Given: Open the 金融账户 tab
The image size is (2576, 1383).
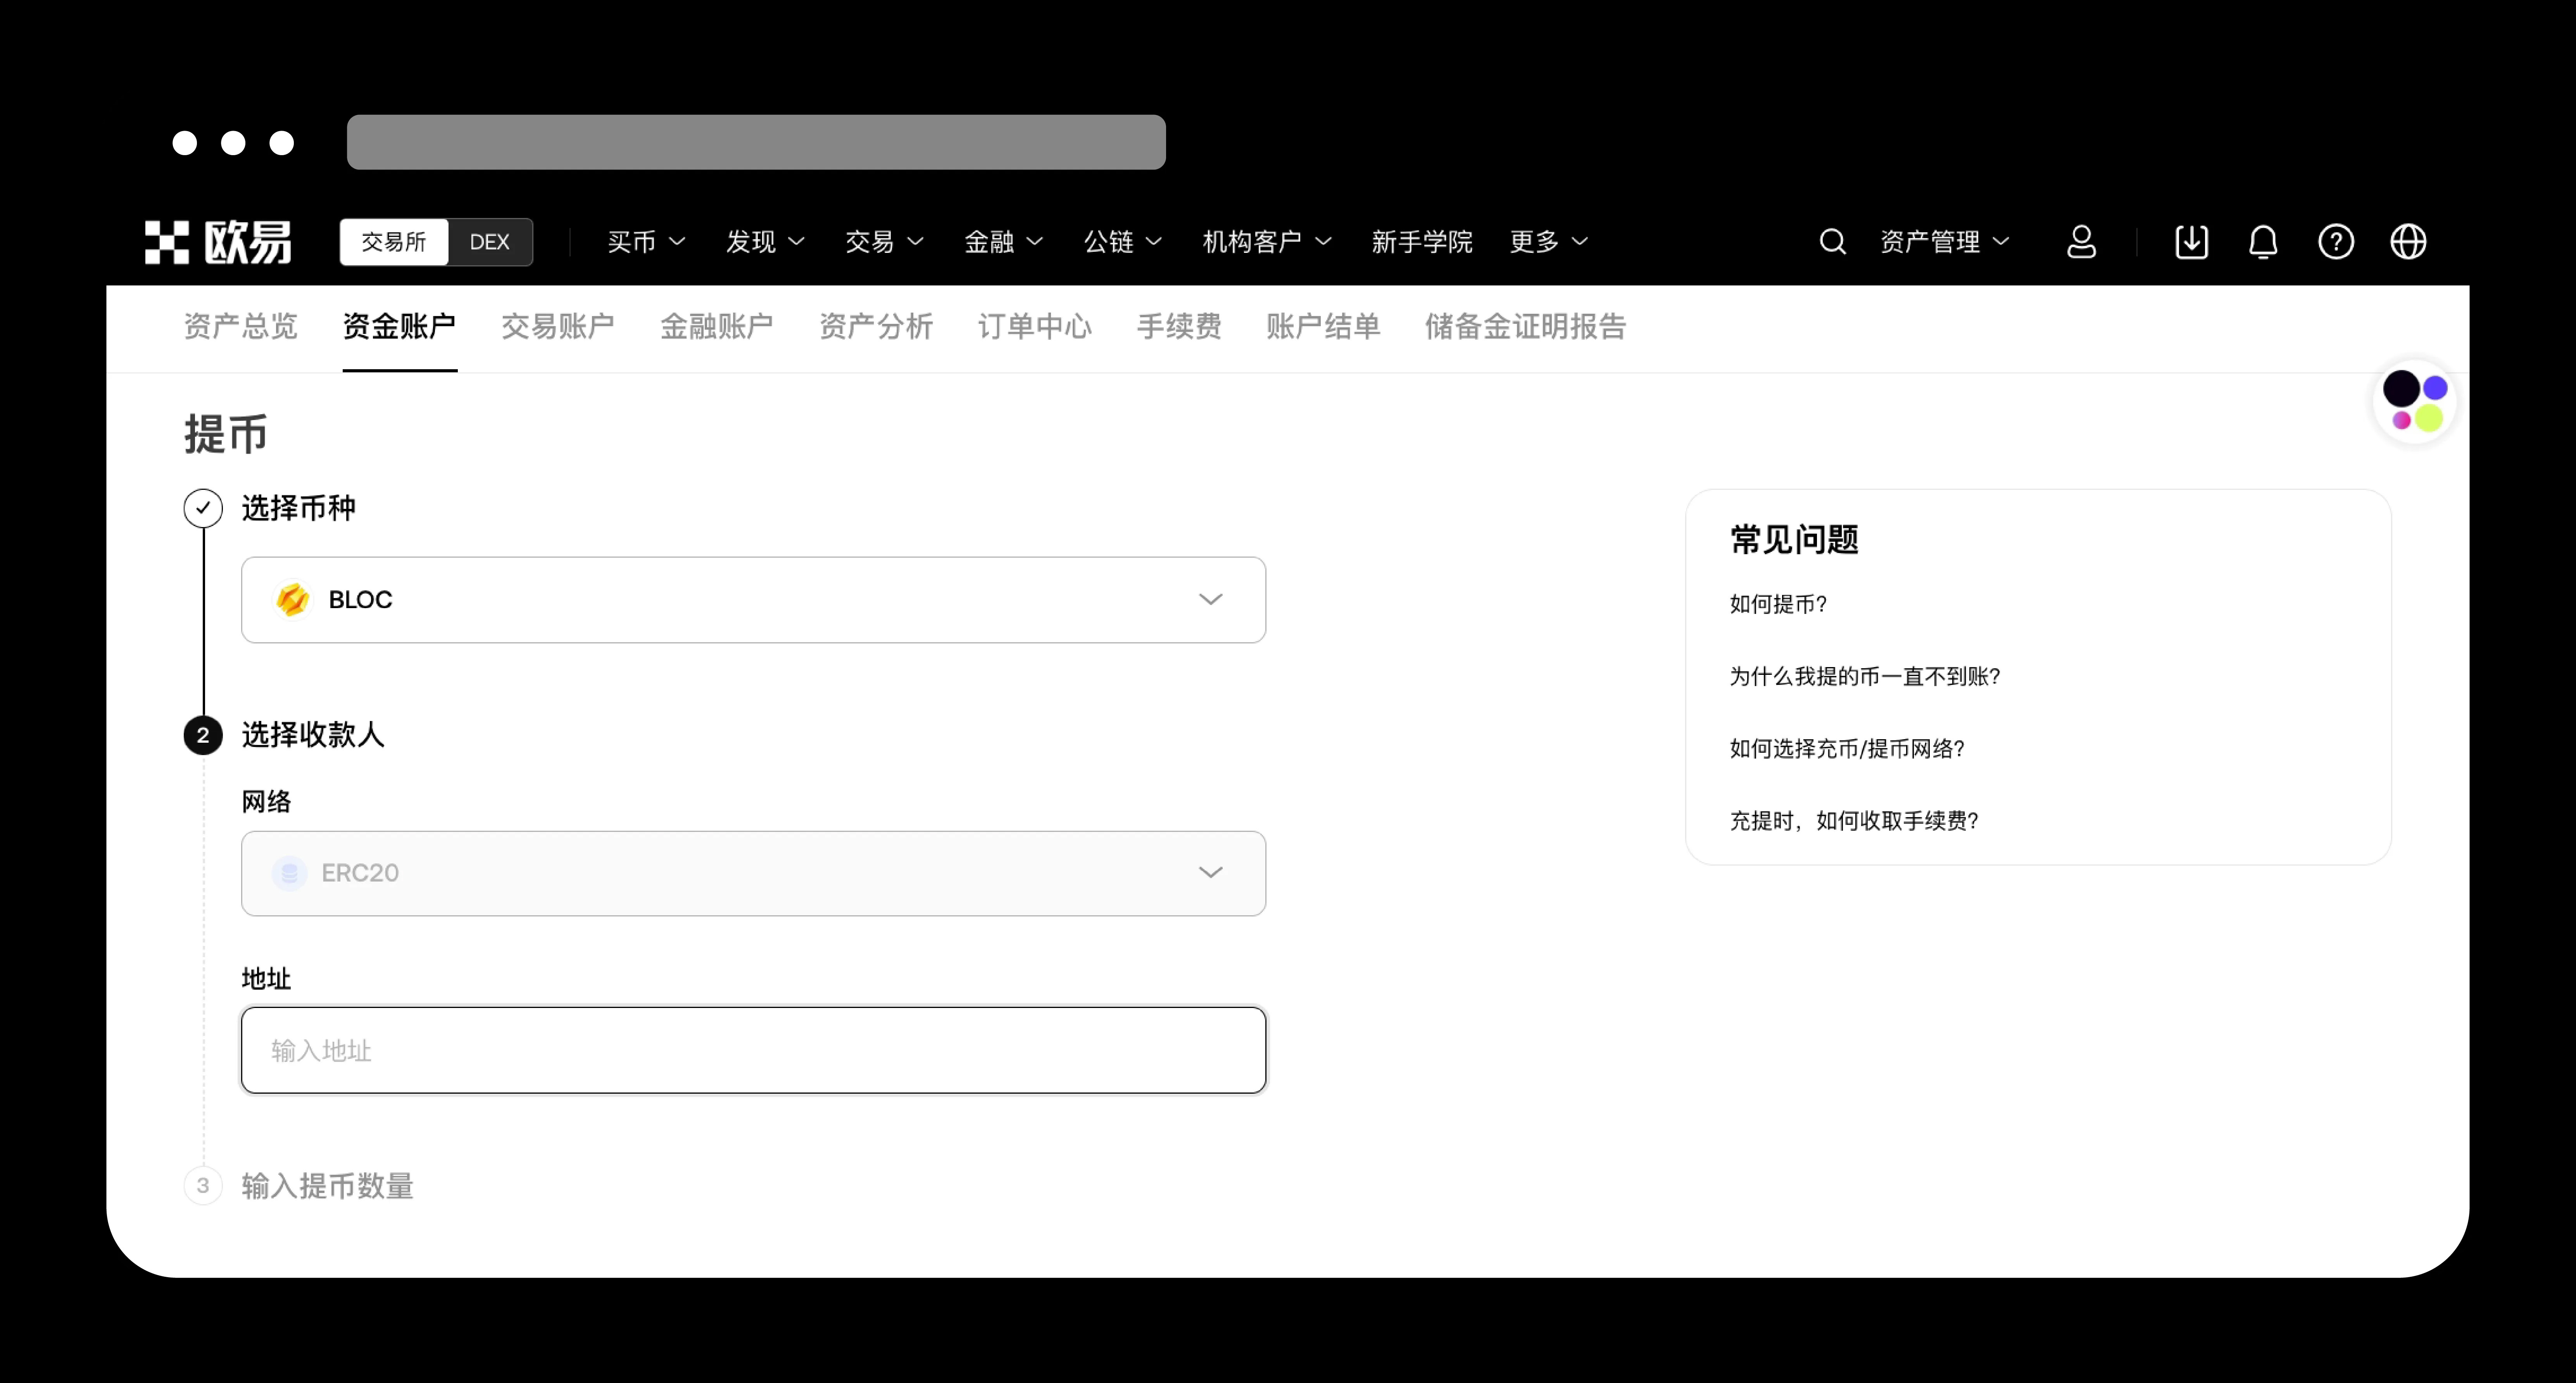Looking at the screenshot, I should 717,326.
